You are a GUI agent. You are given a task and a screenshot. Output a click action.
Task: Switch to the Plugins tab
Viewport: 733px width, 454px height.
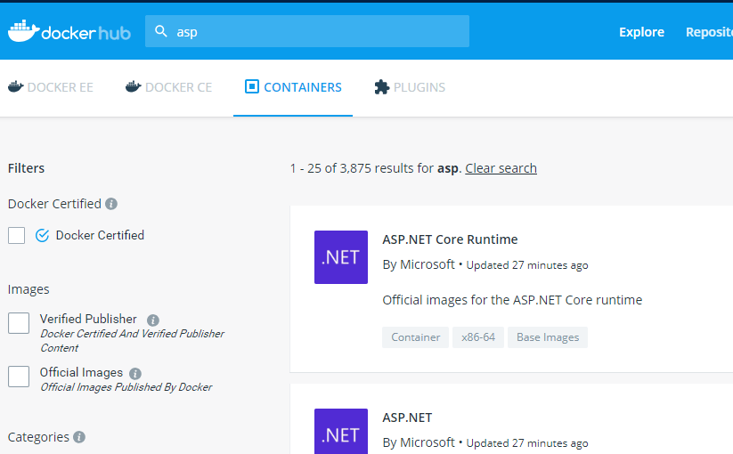(410, 87)
